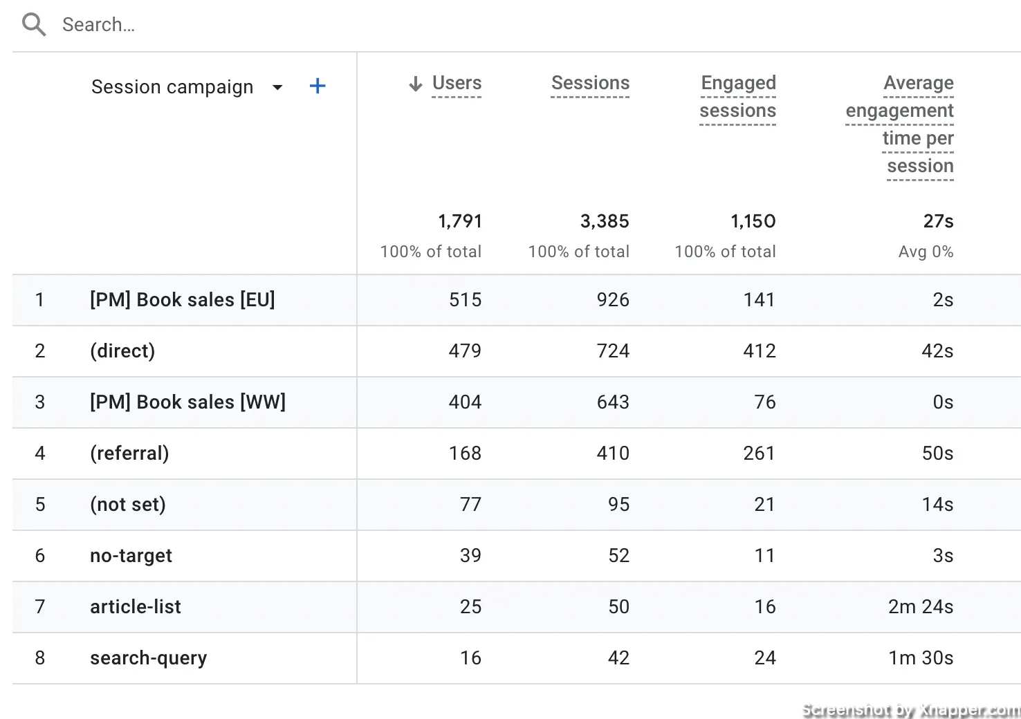Click Sessions value 643
This screenshot has height=719, width=1021.
[x=614, y=402]
